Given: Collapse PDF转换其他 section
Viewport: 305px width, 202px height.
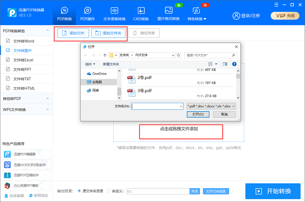Looking at the screenshot, I should [x=26, y=31].
